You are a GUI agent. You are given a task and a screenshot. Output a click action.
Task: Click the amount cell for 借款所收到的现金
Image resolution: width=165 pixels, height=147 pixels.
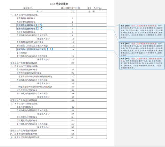click(91, 107)
